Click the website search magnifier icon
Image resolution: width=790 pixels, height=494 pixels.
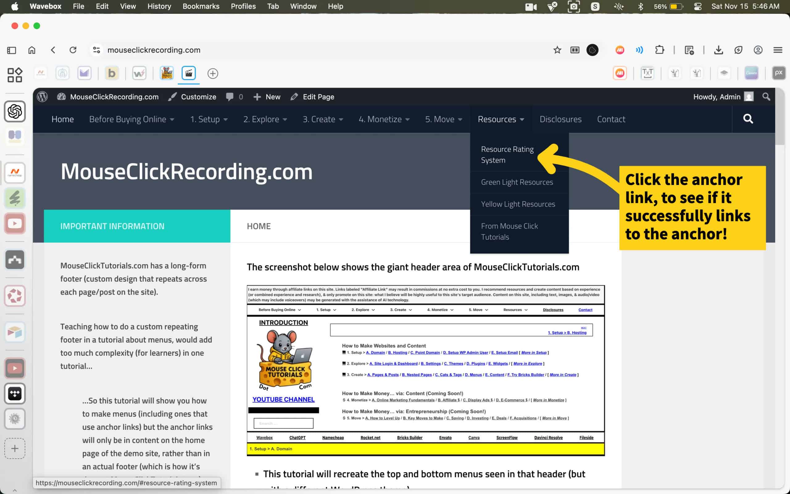pyautogui.click(x=748, y=119)
